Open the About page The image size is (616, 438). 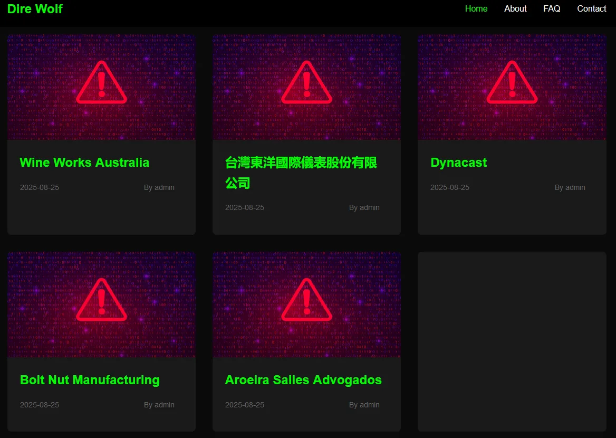(x=515, y=8)
